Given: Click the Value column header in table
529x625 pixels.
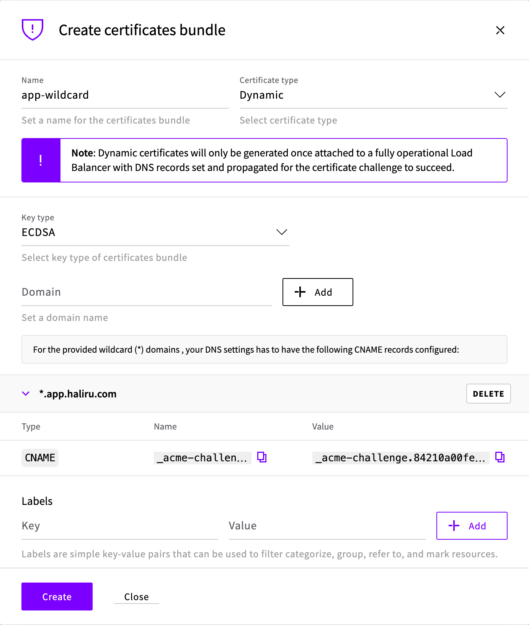Looking at the screenshot, I should (323, 426).
